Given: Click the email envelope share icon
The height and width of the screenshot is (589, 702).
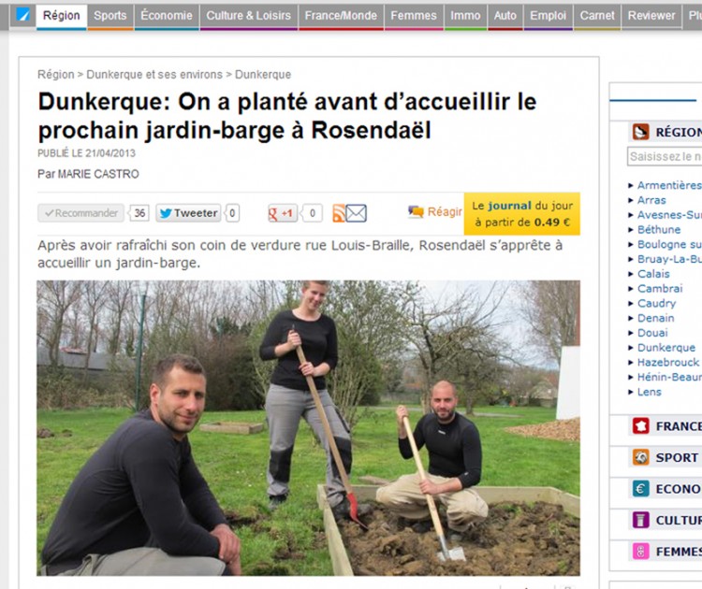Looking at the screenshot, I should [x=357, y=213].
